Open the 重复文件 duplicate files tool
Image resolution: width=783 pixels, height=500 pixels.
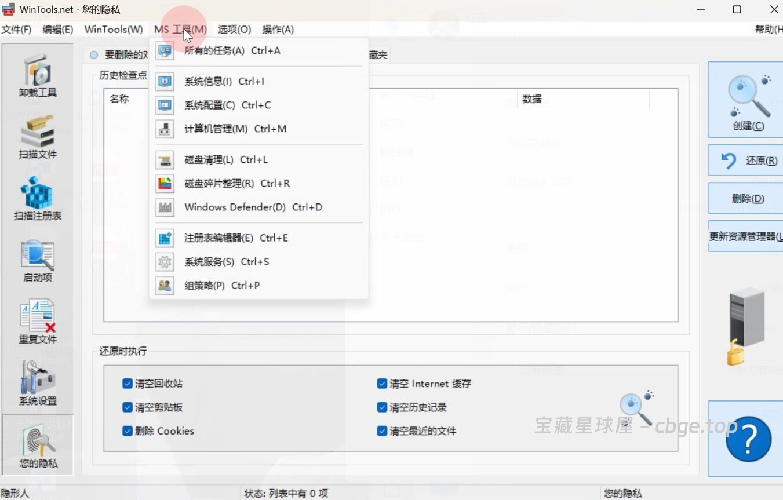[38, 323]
